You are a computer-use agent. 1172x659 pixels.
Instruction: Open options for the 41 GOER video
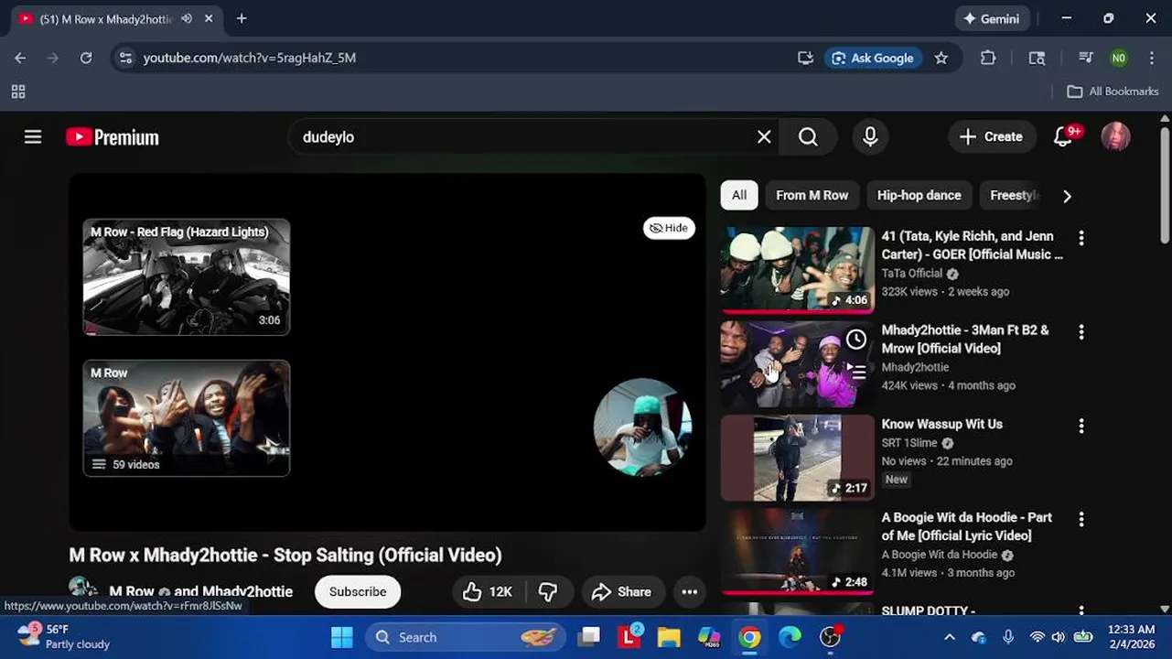pyautogui.click(x=1081, y=238)
